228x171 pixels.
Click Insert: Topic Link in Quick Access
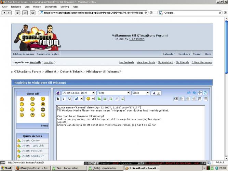click(32, 146)
